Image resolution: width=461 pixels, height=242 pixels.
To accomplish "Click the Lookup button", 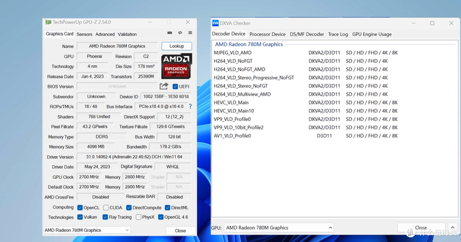I will [177, 46].
